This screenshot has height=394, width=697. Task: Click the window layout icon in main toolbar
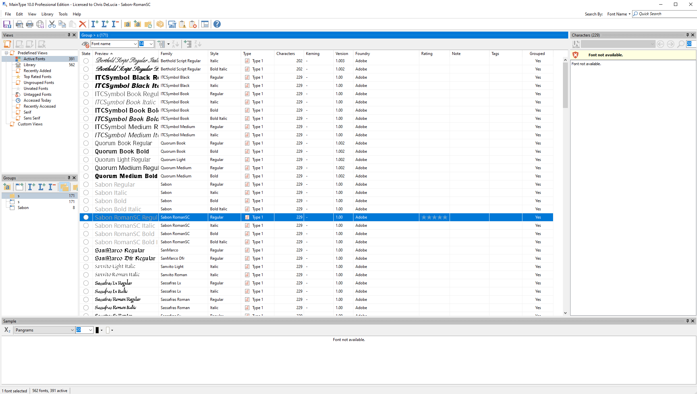point(205,24)
